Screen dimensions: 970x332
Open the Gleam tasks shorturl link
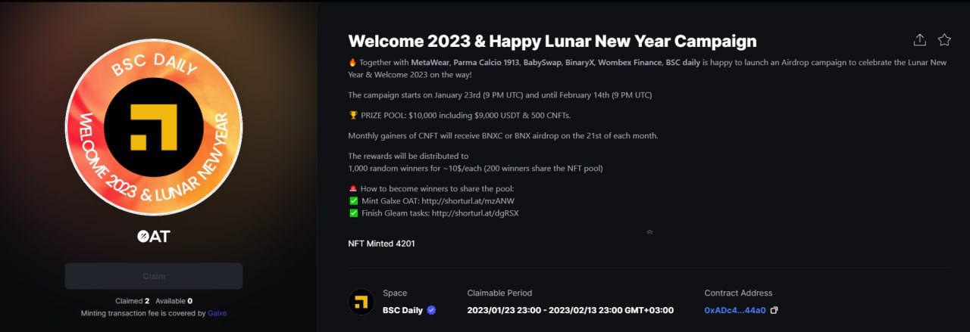[x=475, y=213]
